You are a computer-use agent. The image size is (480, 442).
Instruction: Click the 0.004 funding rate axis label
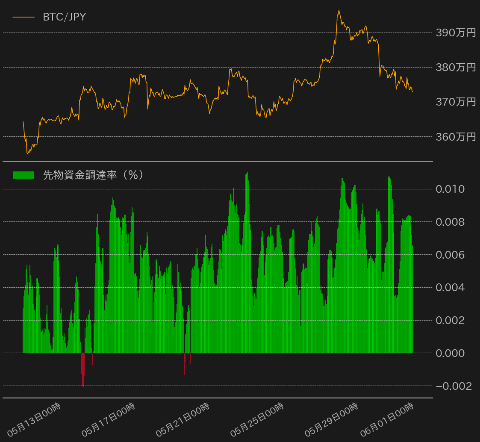(450, 287)
